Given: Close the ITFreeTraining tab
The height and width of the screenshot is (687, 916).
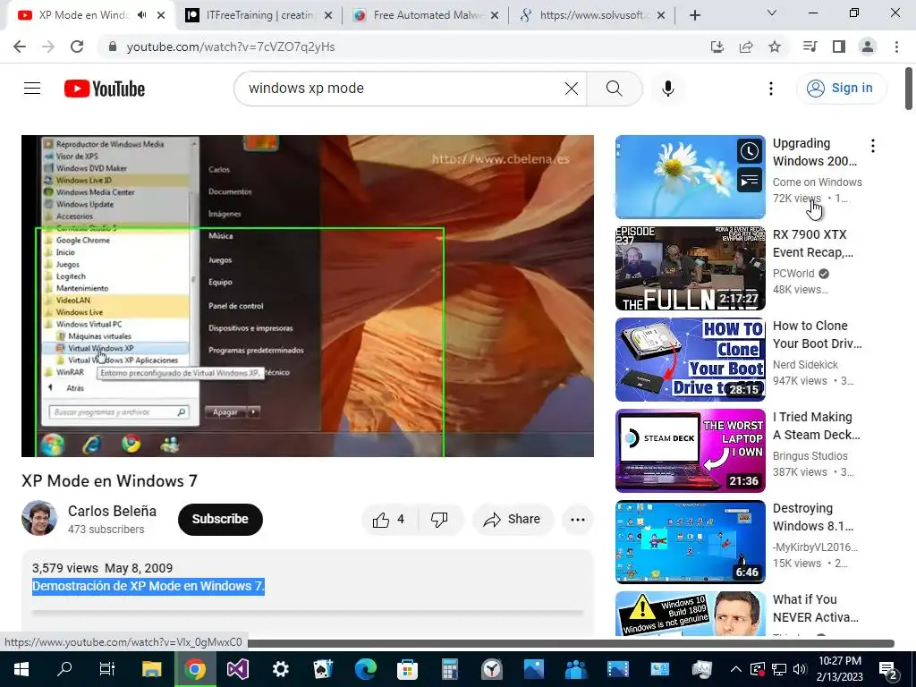Looking at the screenshot, I should tap(328, 15).
